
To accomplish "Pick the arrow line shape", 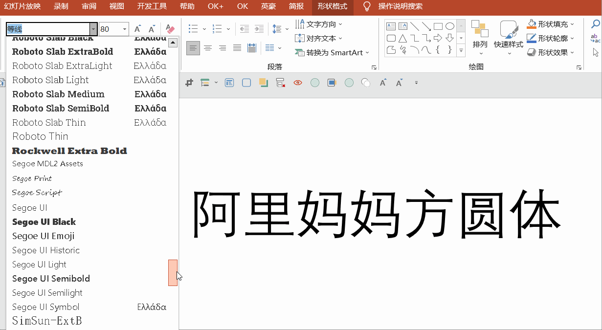I will (x=426, y=26).
